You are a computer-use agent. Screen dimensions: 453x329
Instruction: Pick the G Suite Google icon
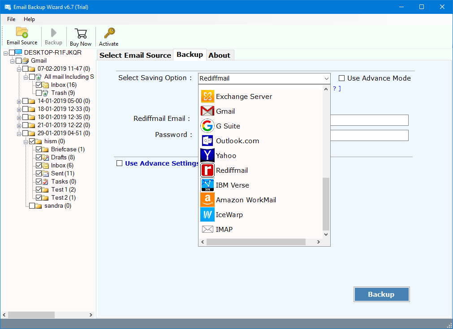[207, 126]
